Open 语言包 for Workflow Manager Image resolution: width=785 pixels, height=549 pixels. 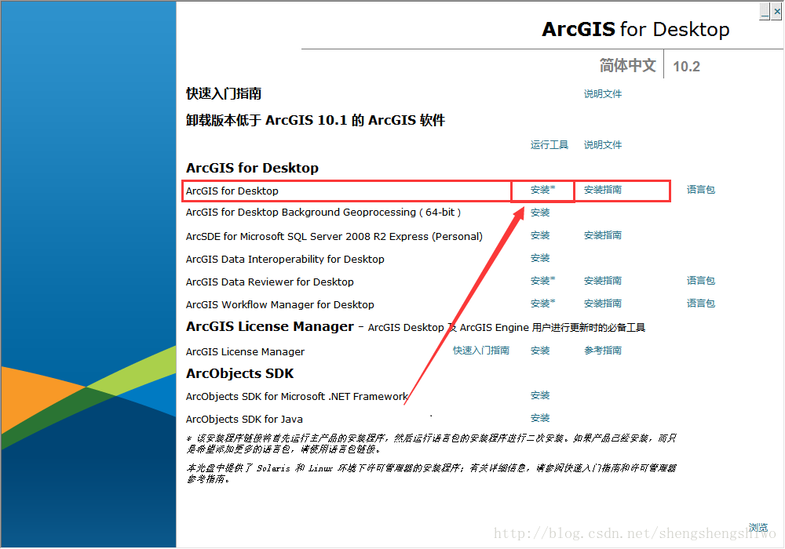coord(701,304)
